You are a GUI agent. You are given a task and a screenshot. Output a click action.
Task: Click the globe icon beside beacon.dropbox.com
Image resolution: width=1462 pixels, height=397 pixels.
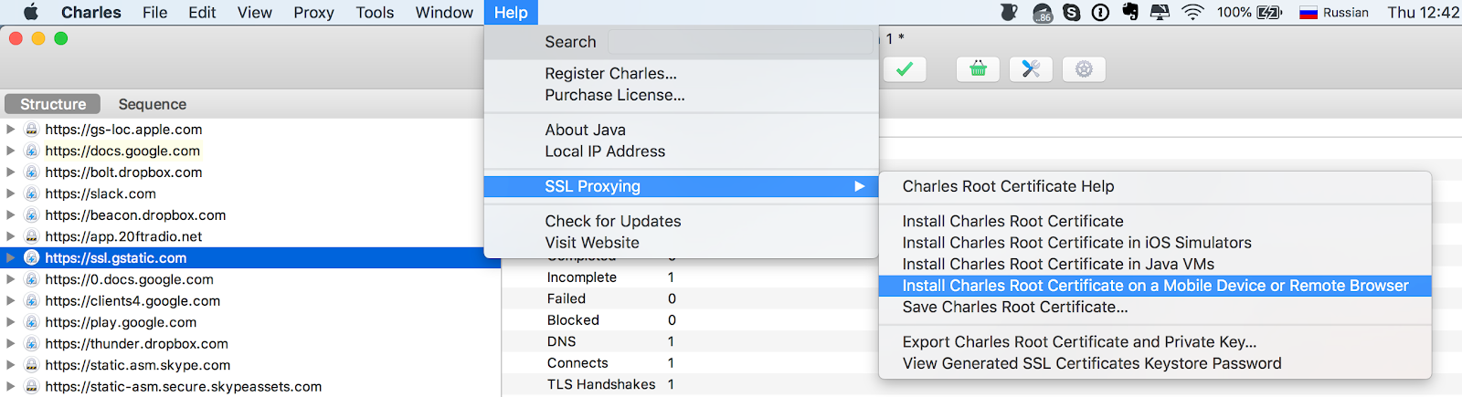coord(31,215)
